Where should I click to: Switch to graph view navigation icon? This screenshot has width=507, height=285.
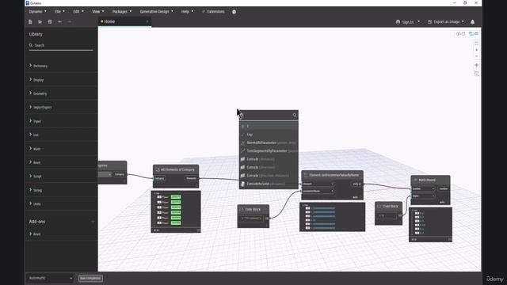point(474,33)
